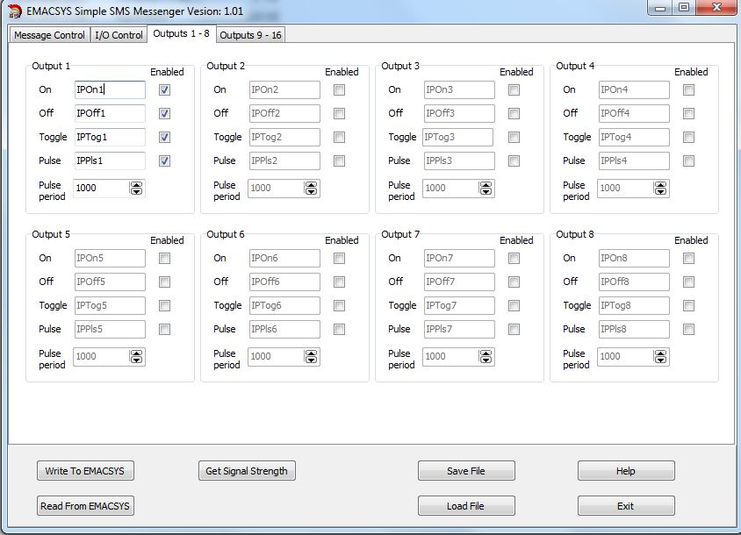Screen dimensions: 741x535
Task: Enable the Output 8 Off checkbox
Action: (688, 282)
